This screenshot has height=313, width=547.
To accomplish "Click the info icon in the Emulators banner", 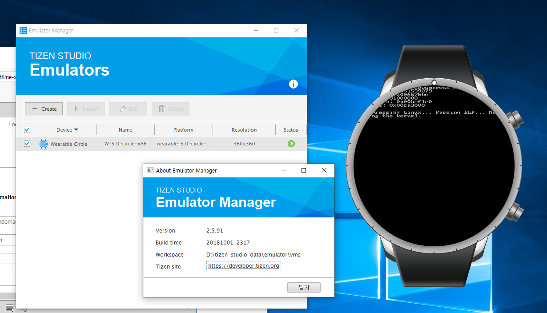I will pos(293,84).
